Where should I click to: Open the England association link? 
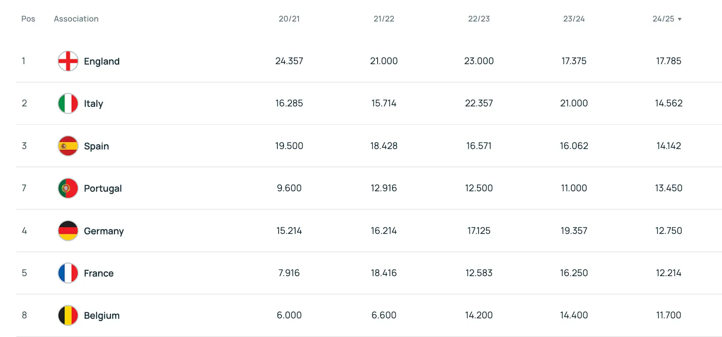tap(101, 61)
